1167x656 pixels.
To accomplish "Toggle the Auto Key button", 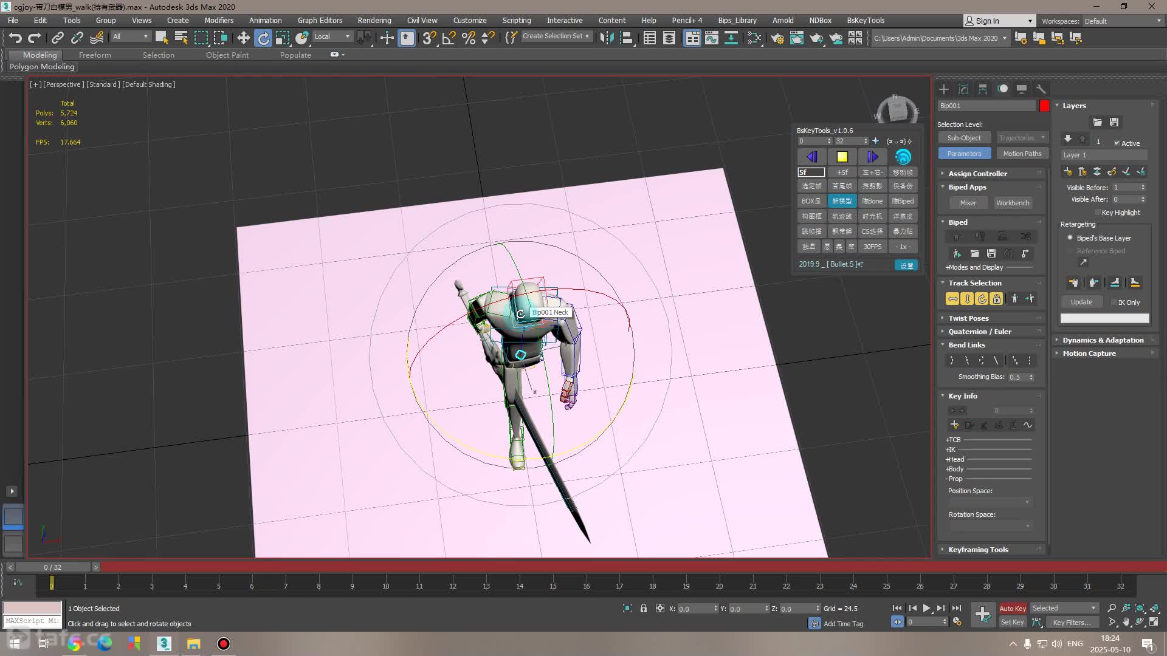I will click(1013, 609).
